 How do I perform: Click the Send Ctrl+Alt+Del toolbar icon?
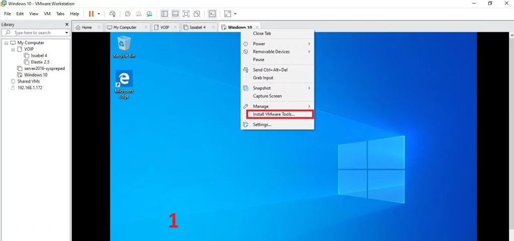click(x=112, y=14)
